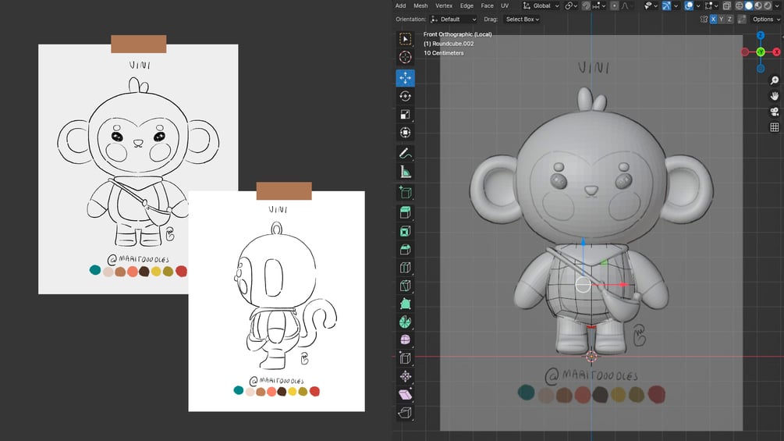Activate the Rotate tool
784x441 pixels.
coord(405,95)
